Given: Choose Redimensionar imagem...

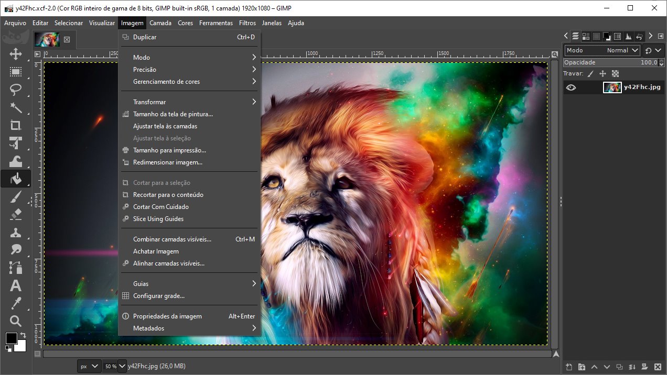Looking at the screenshot, I should (x=189, y=162).
